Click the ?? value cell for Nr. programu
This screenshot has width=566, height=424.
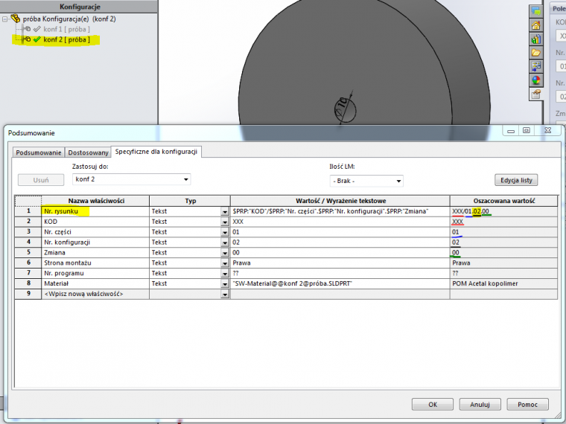[340, 273]
